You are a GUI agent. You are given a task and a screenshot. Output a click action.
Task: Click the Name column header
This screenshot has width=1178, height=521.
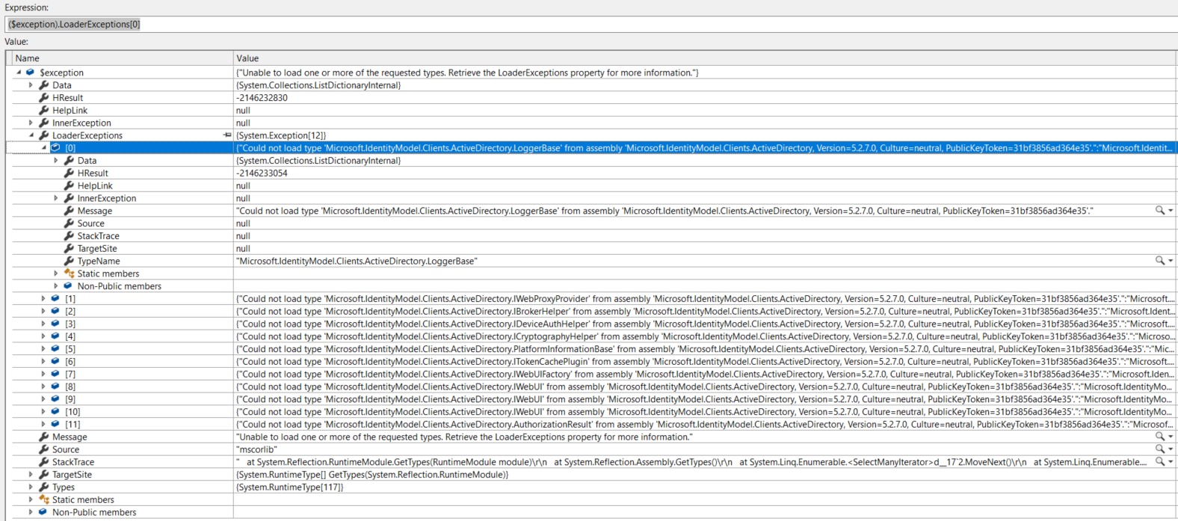[x=120, y=58]
